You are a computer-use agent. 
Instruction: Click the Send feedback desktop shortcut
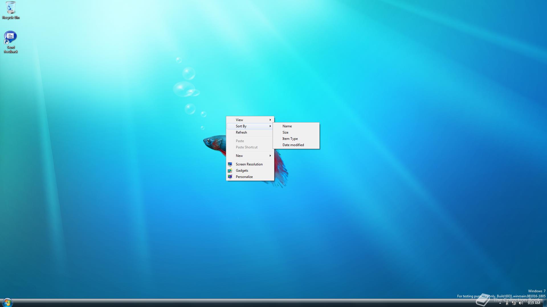[11, 38]
